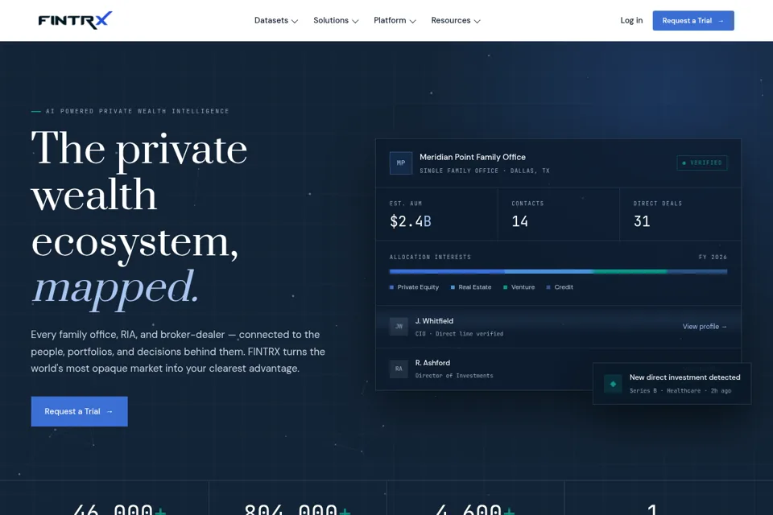Click the MP avatar tile
The height and width of the screenshot is (515, 773).
(x=401, y=163)
